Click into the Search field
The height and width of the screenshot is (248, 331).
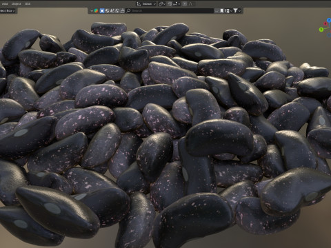click(170, 11)
